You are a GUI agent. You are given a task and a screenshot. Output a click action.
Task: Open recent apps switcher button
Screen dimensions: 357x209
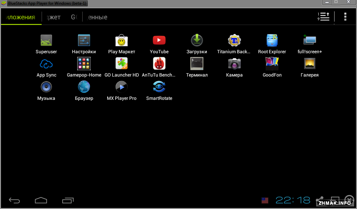[68, 200]
